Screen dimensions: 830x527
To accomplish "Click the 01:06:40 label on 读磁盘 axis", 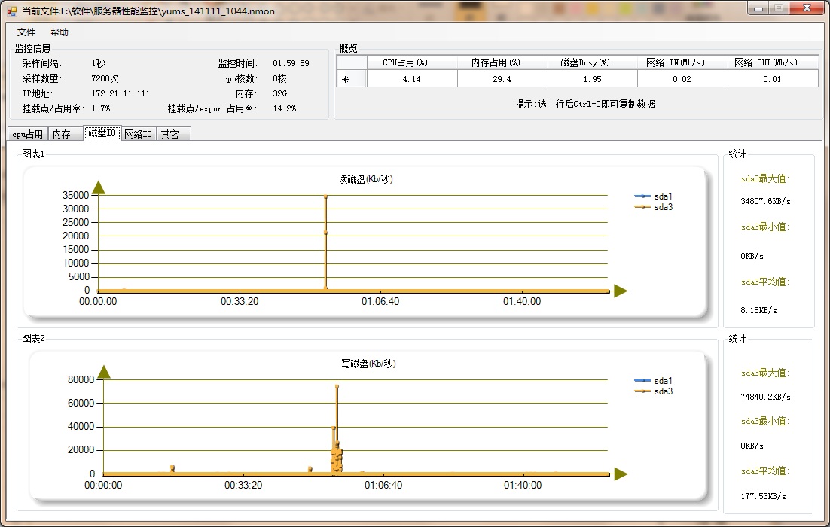I will [x=380, y=302].
